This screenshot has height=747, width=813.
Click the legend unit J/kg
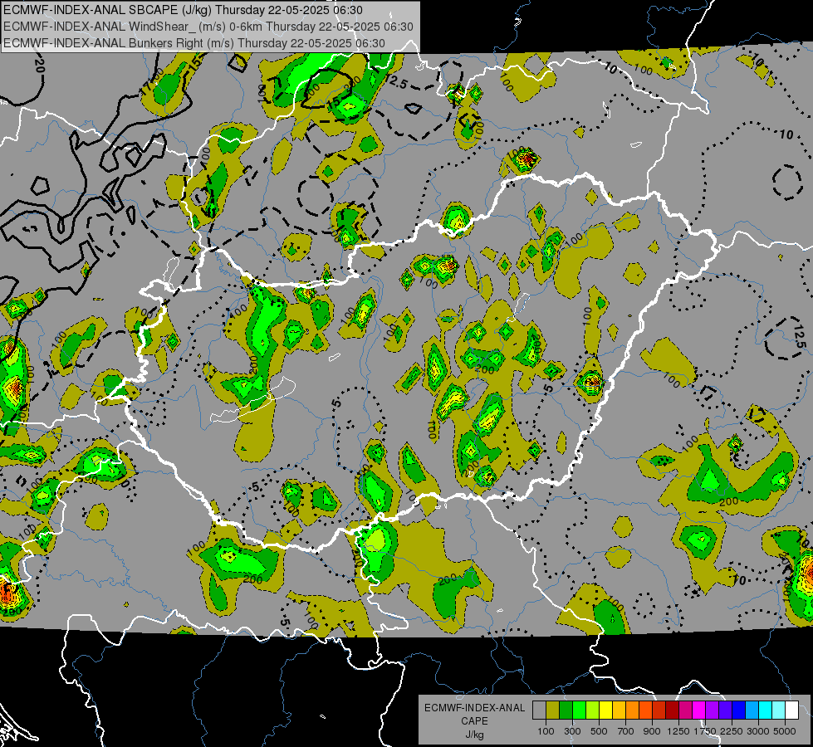click(x=474, y=735)
